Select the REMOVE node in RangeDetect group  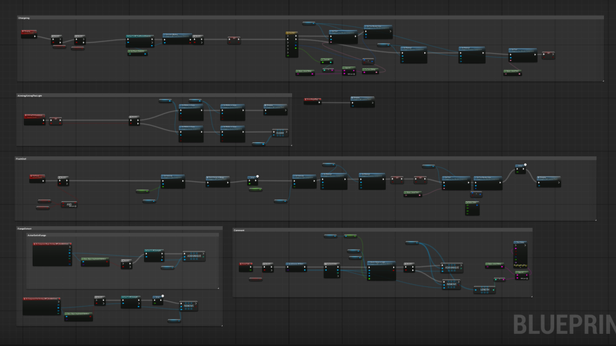188,305
